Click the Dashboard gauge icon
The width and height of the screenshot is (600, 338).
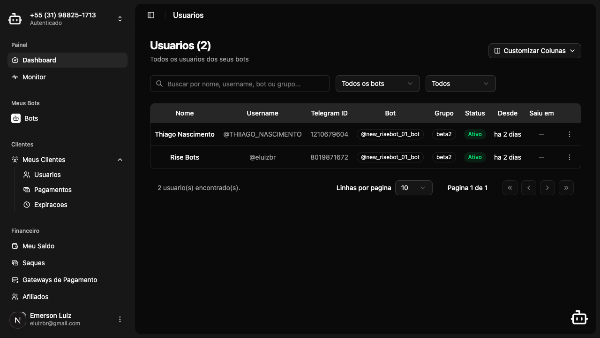(15, 60)
